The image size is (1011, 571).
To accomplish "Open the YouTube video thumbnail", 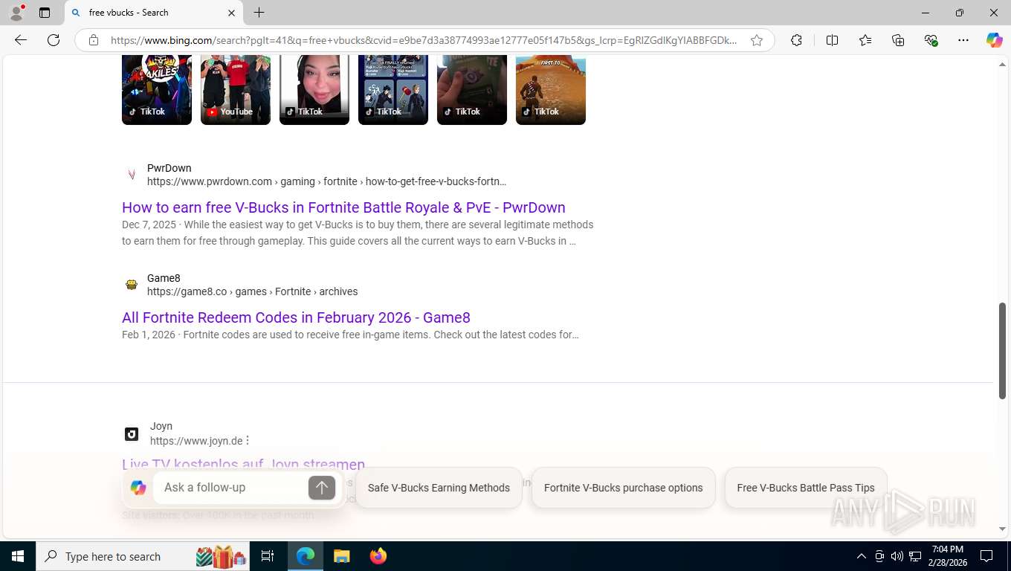I will point(236,89).
